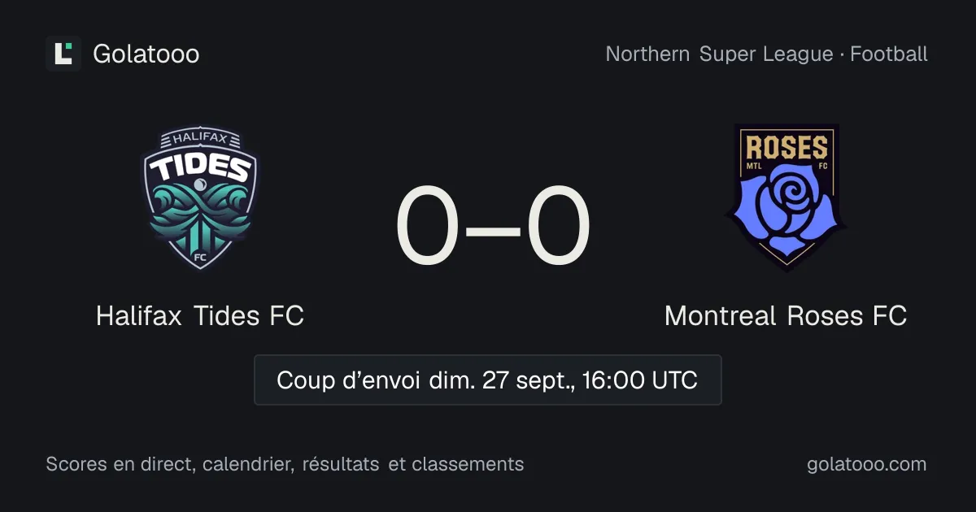976x512 pixels.
Task: Select the Football category label
Action: [x=889, y=54]
